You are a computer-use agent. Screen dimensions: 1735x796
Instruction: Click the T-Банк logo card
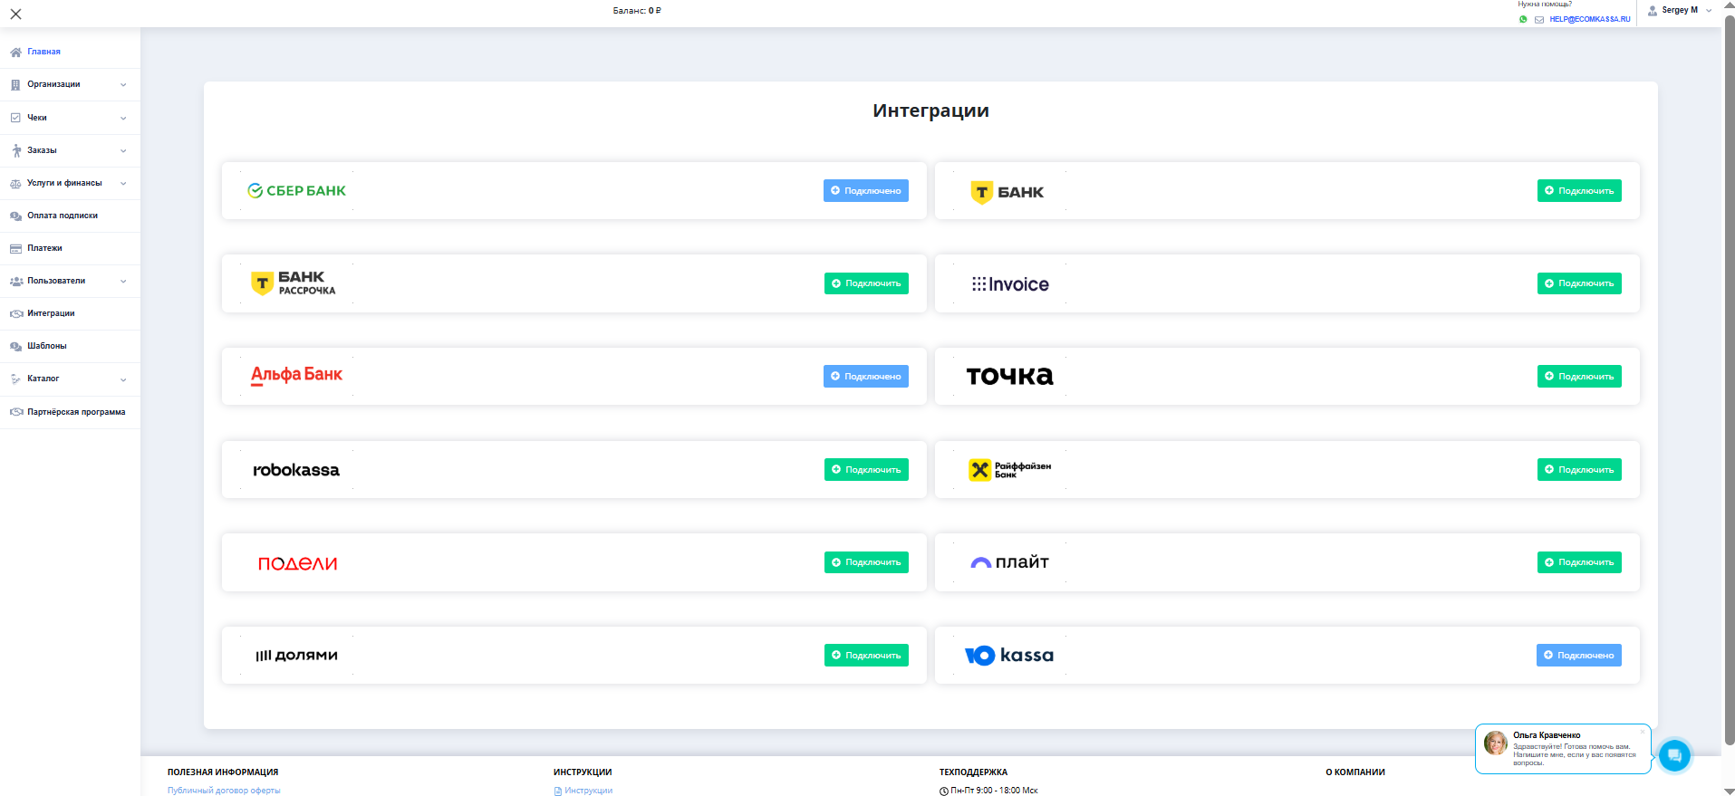(x=1007, y=192)
